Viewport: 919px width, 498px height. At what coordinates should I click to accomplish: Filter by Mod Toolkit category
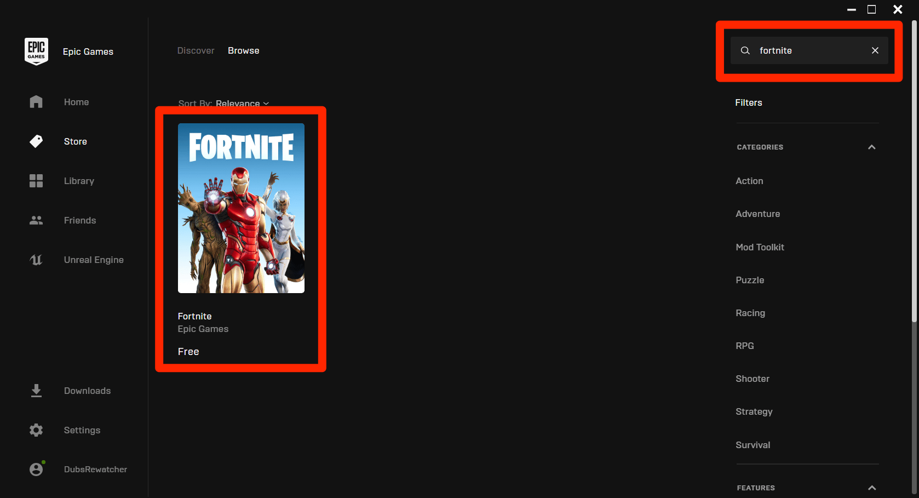point(760,247)
